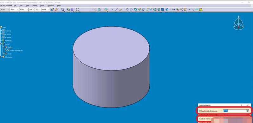The height and width of the screenshot is (123, 253).
Task: Select the line creation tool
Action: pos(117,10)
